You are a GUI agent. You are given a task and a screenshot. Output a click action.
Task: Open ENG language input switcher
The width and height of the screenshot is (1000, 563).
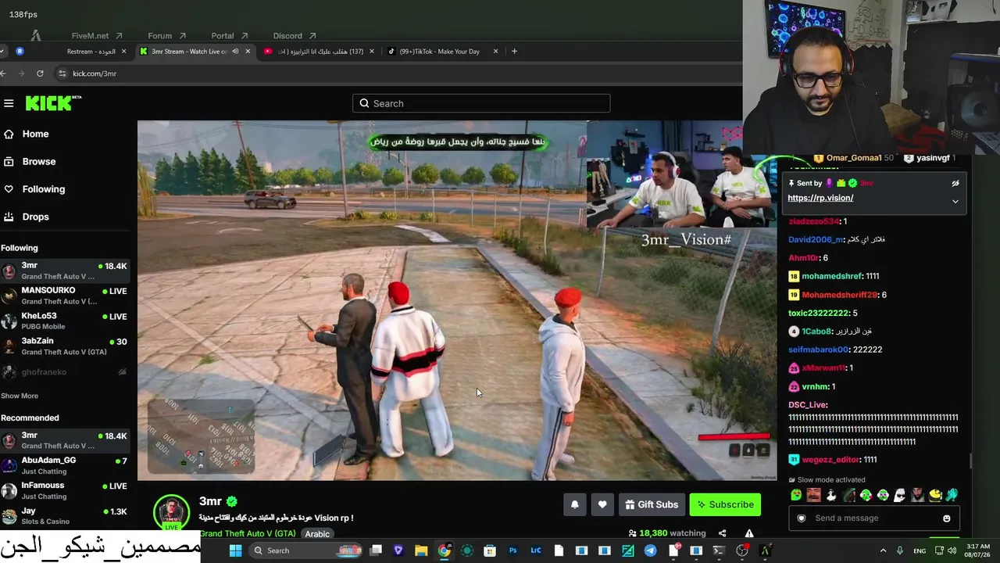(920, 550)
